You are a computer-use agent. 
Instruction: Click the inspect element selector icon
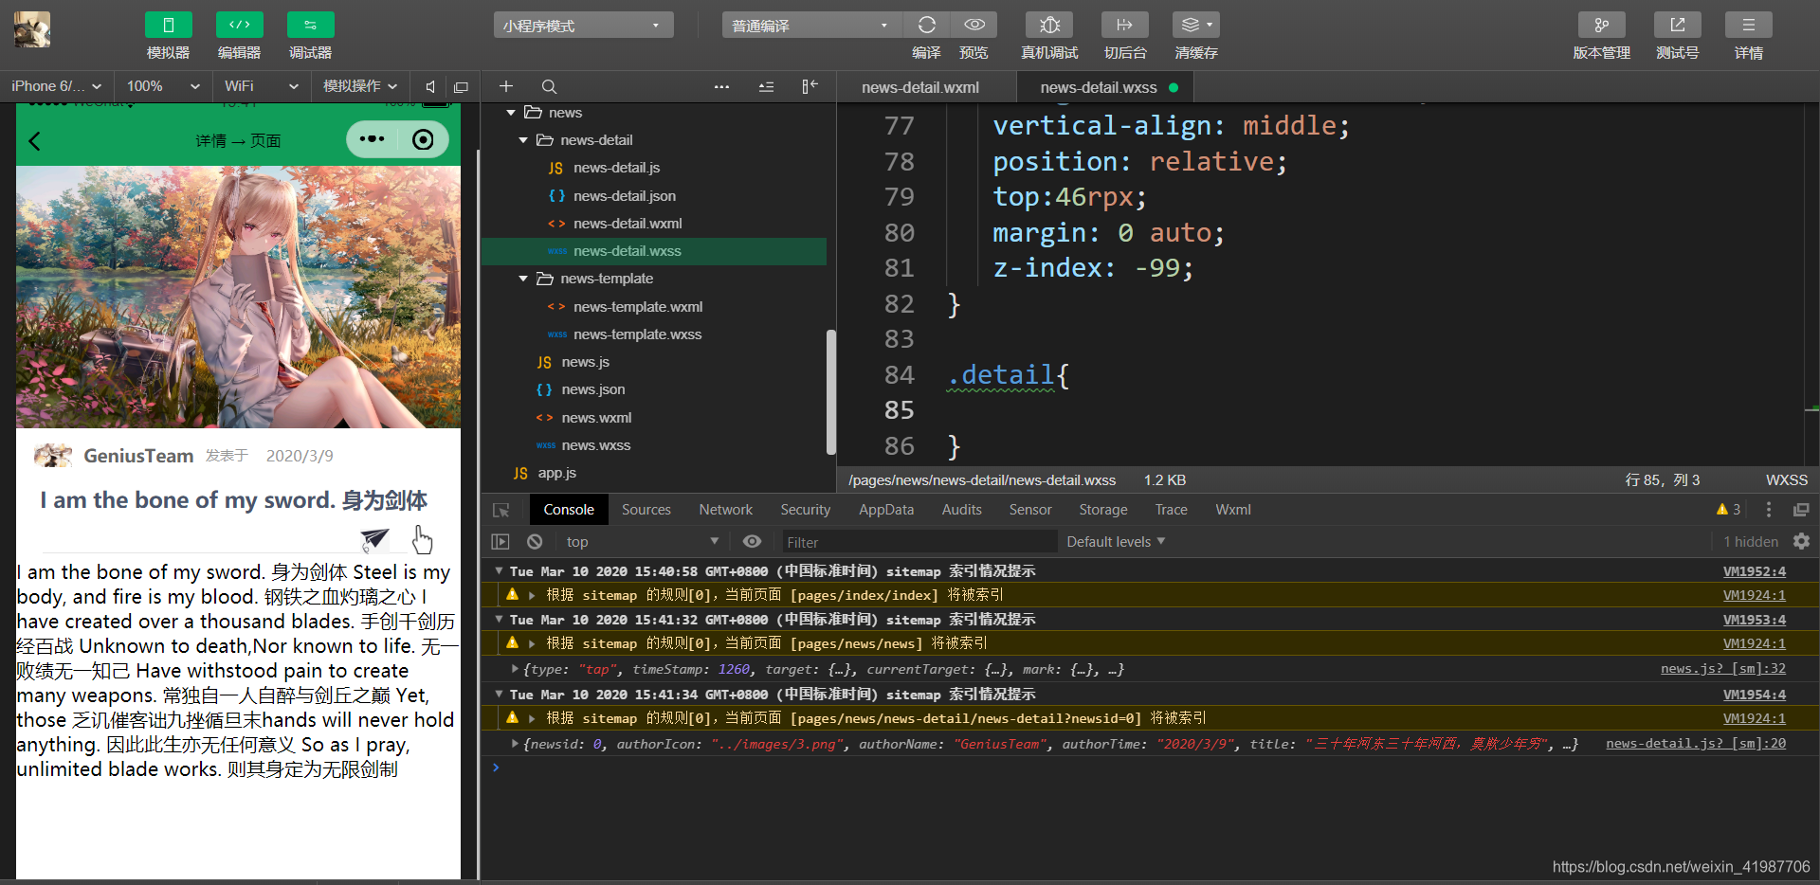[501, 510]
